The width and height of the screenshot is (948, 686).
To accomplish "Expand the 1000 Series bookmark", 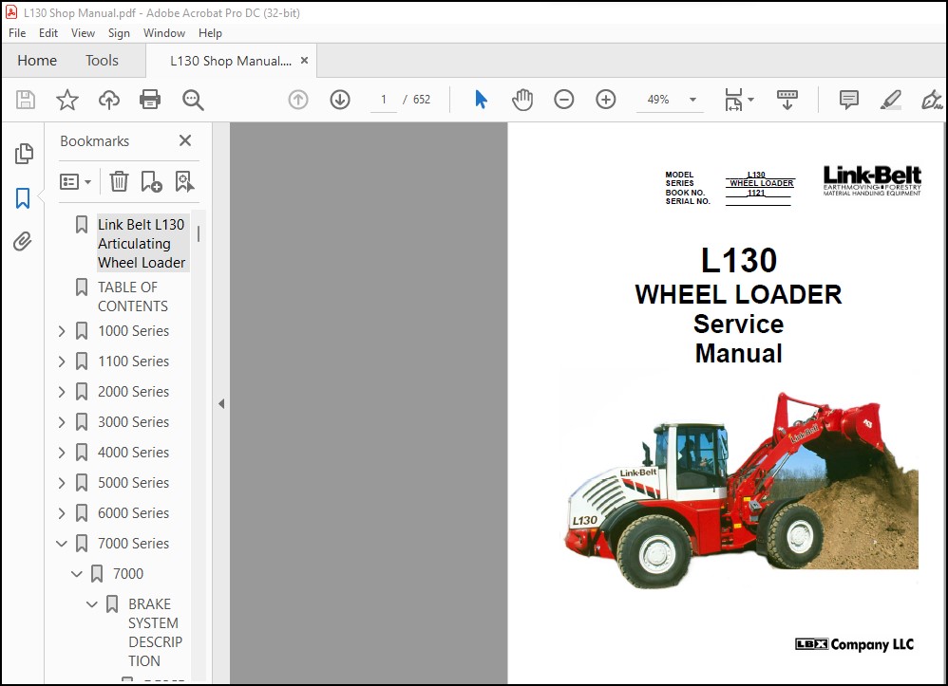I will [62, 331].
